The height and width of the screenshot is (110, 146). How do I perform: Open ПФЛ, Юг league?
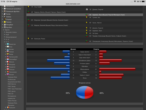pyautogui.click(x=10, y=94)
